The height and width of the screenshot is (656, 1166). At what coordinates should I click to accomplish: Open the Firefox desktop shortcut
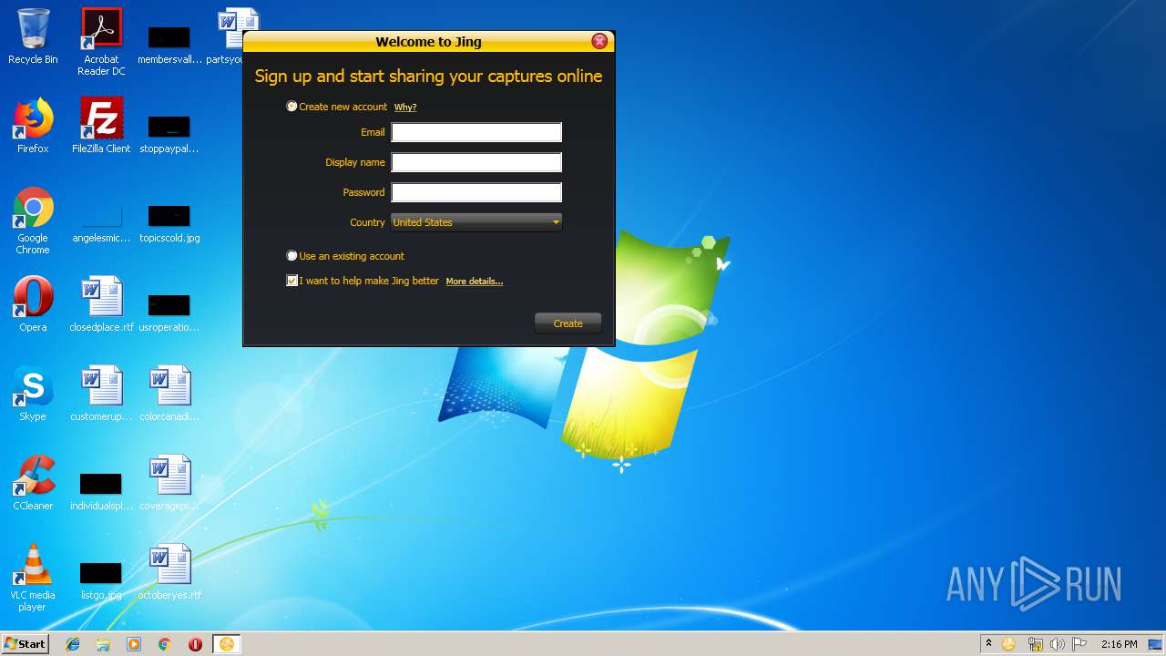click(33, 126)
